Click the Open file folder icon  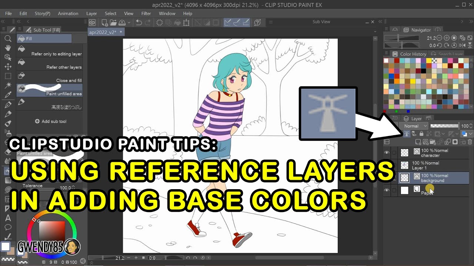[113, 23]
